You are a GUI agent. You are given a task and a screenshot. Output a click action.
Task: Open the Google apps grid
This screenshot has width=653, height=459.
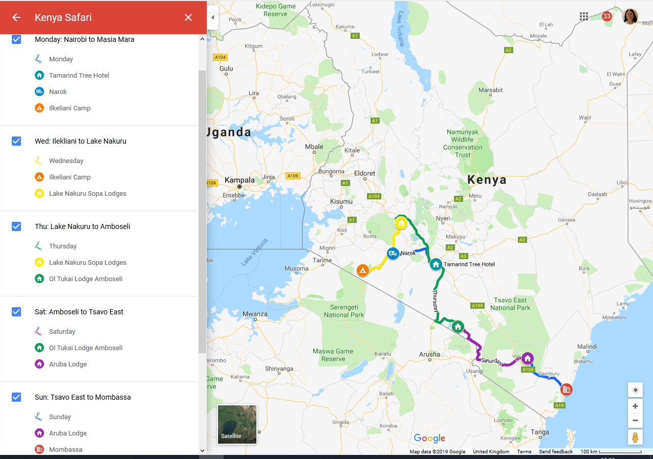point(584,16)
